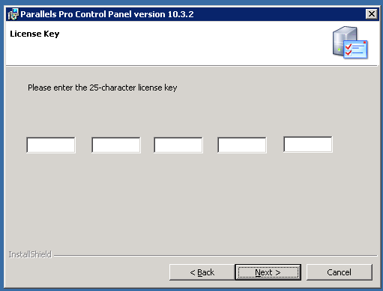Screen dimensions: 383x291
Task: Click the Parallels Pro Control Panel title text
Action: (x=107, y=14)
